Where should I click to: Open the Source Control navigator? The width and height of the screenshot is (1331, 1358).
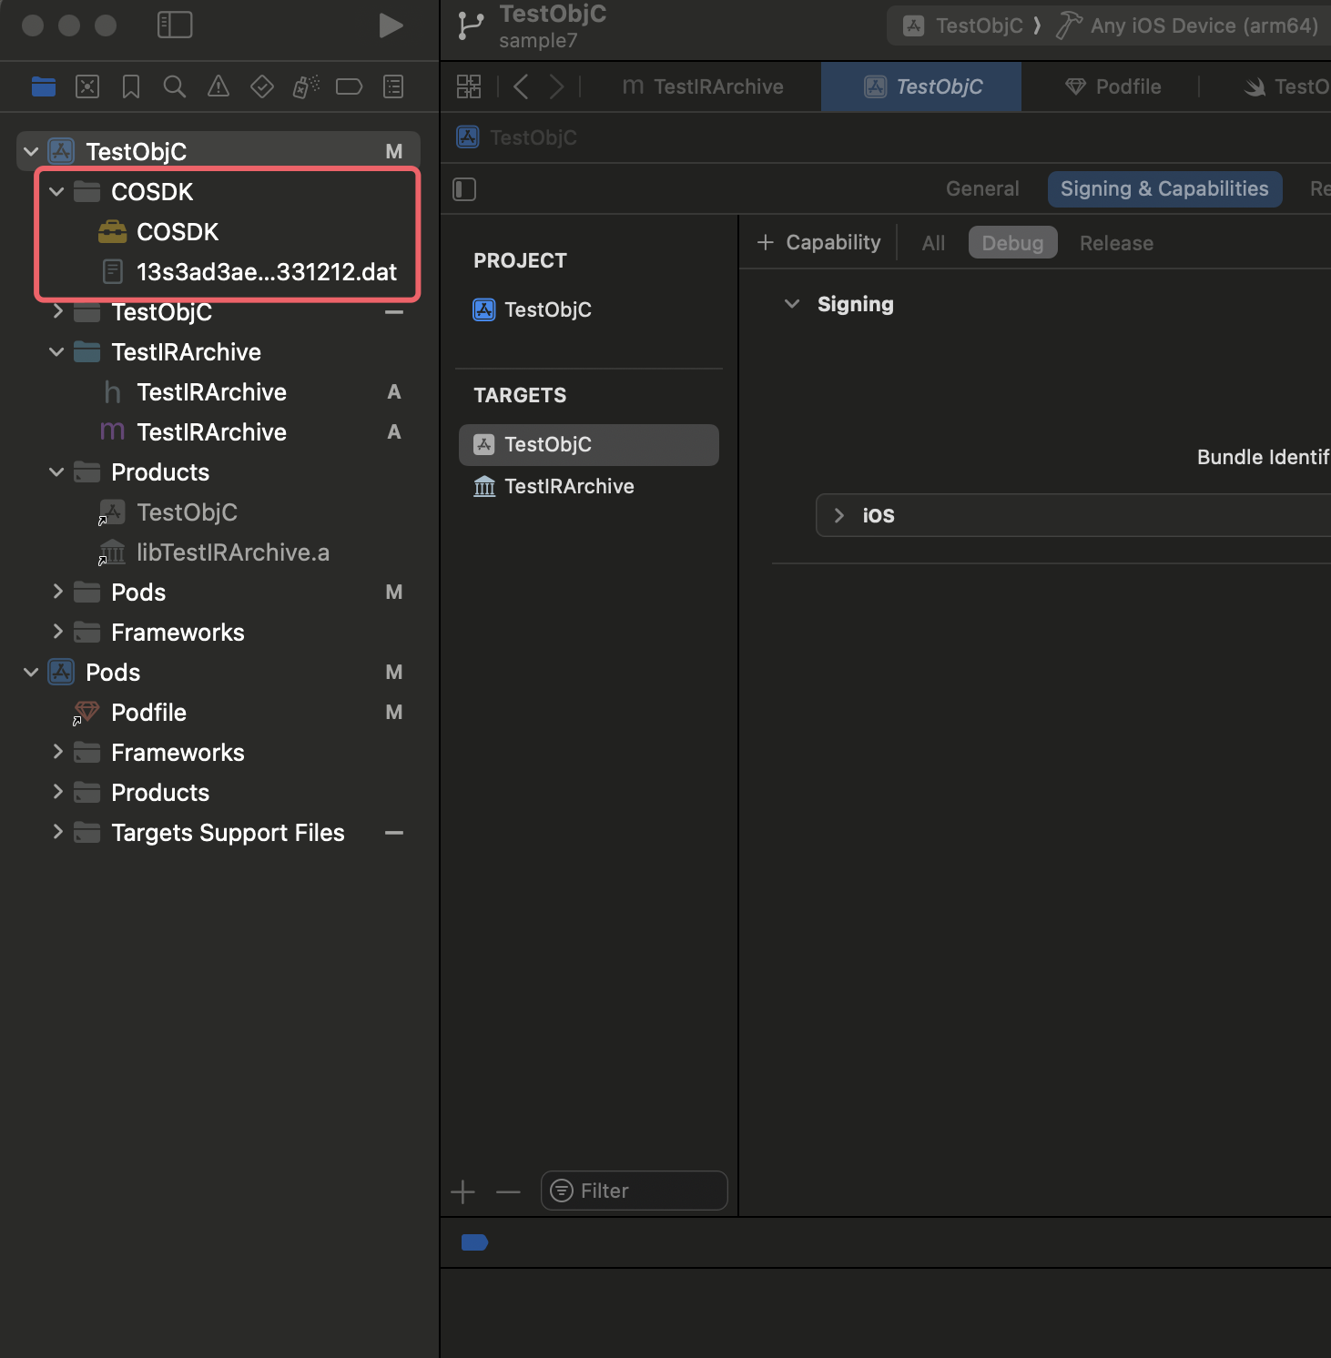(87, 86)
